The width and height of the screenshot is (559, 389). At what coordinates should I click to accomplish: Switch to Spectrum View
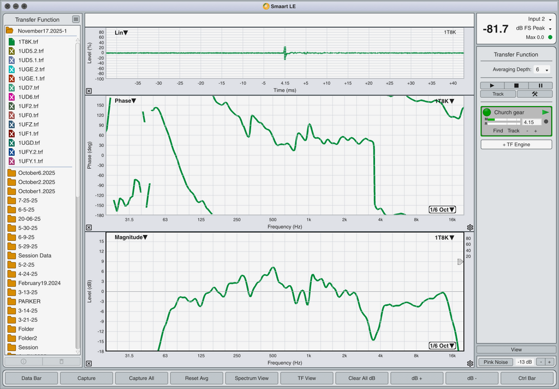(x=251, y=378)
